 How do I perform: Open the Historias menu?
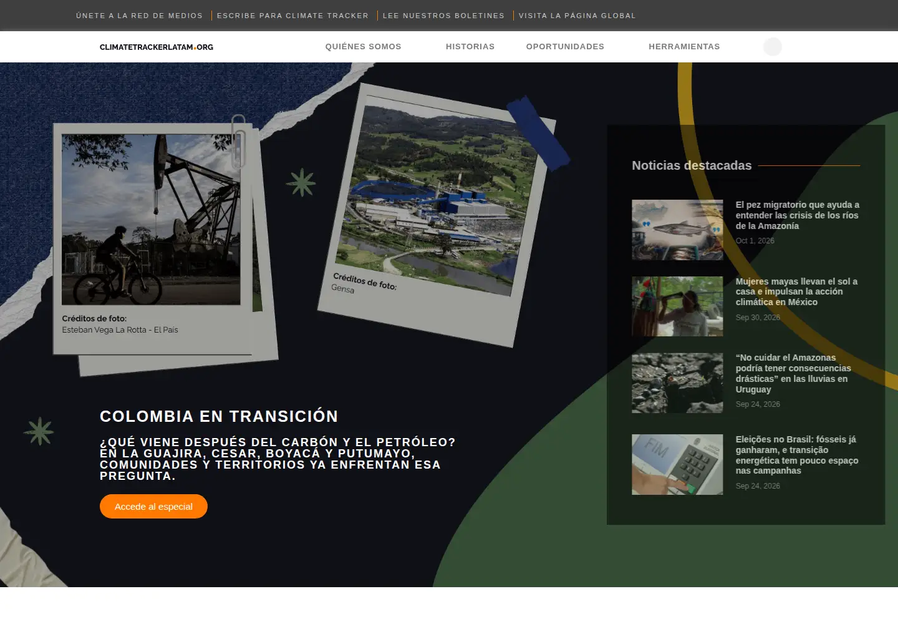[x=470, y=47]
